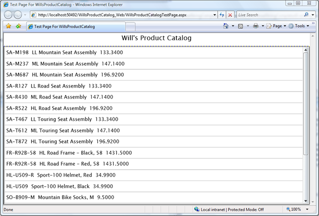
Task: Click the RSS feeds icon
Action: (x=240, y=26)
